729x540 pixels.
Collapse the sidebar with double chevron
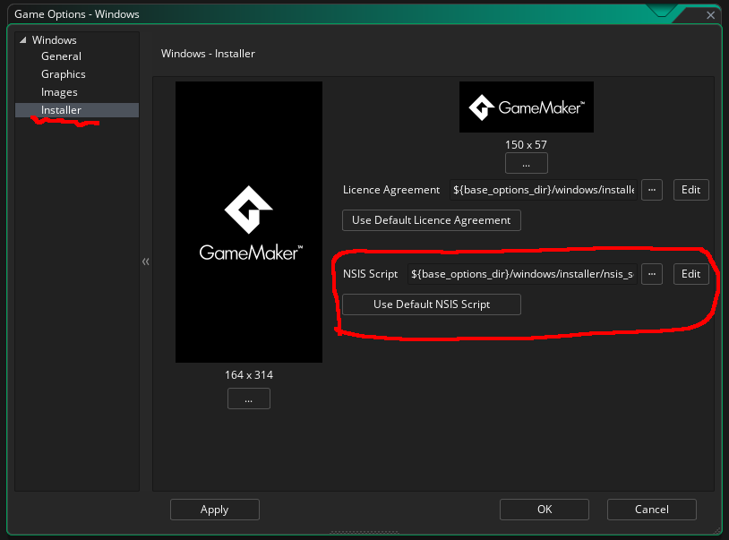point(145,261)
